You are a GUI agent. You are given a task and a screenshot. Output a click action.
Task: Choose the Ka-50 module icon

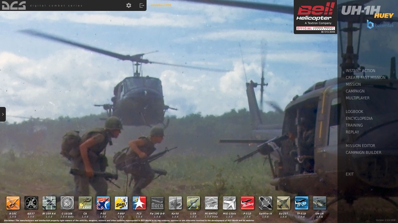coord(175,203)
